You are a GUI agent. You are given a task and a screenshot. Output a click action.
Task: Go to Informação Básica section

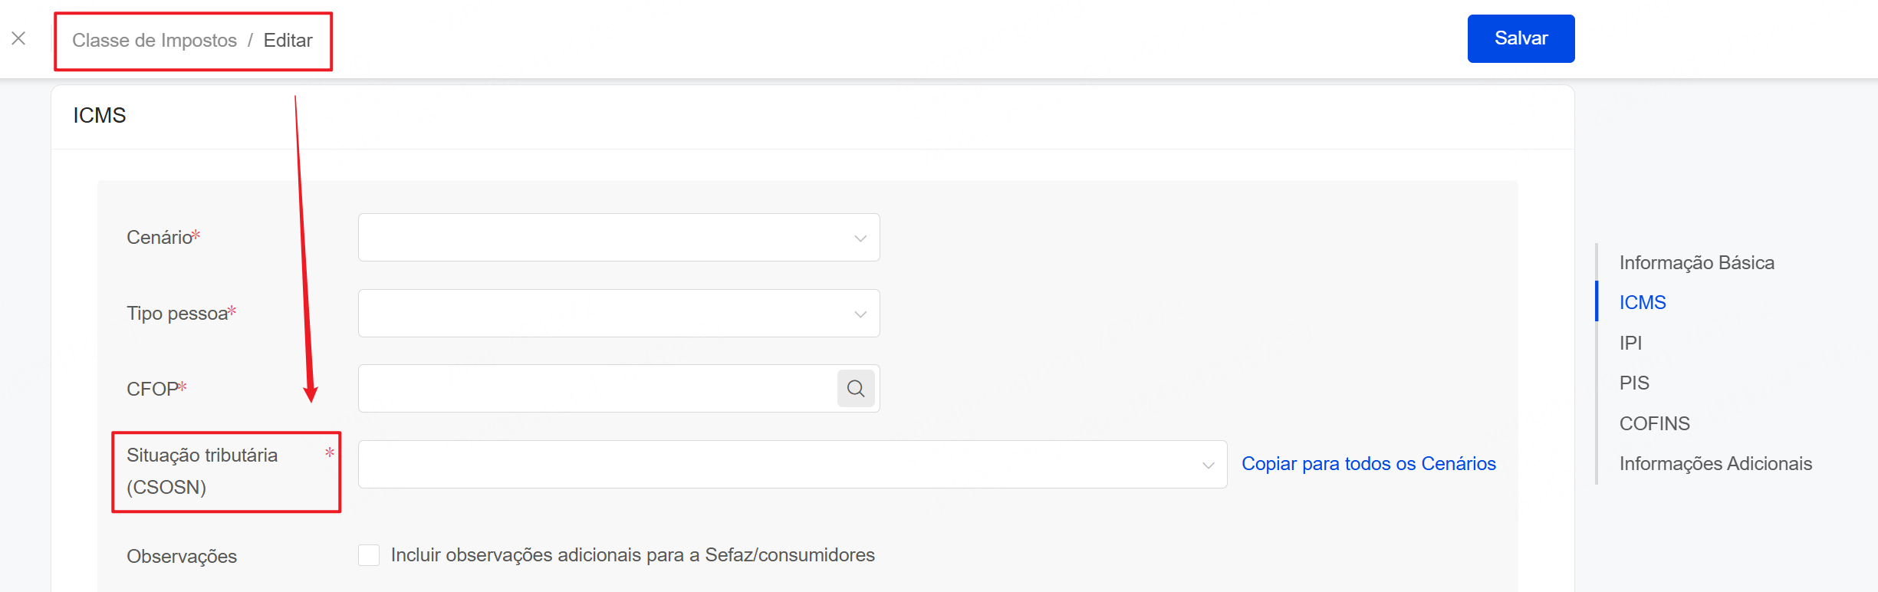(x=1696, y=263)
